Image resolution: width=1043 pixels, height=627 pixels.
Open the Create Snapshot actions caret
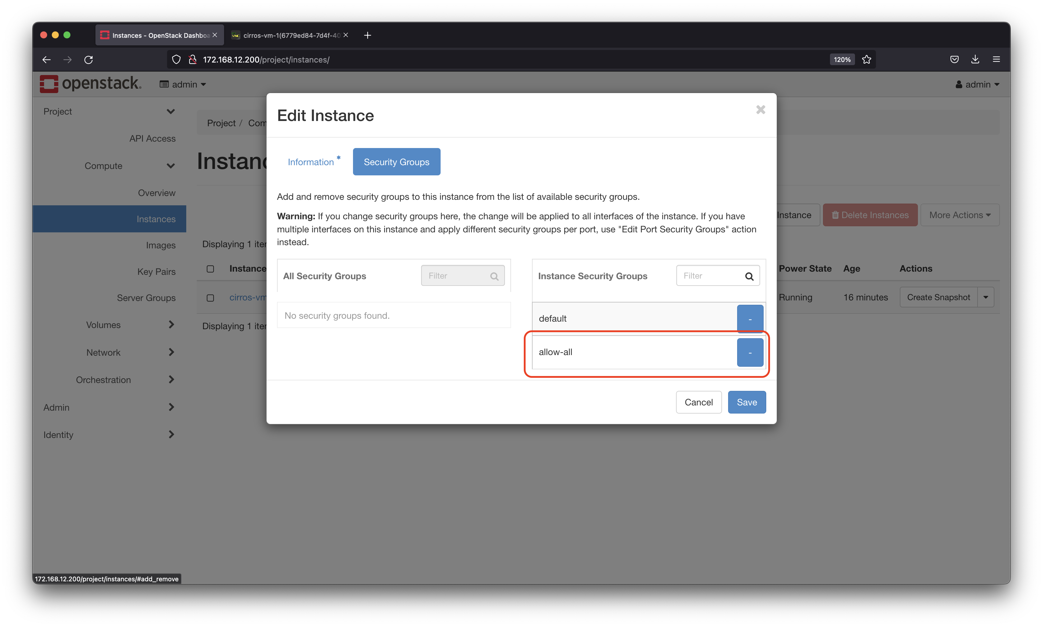[x=985, y=298]
